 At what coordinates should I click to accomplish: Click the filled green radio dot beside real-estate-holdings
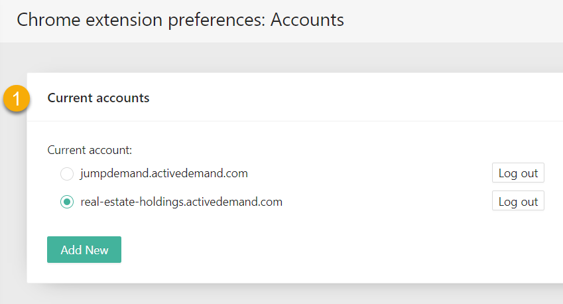(x=67, y=202)
